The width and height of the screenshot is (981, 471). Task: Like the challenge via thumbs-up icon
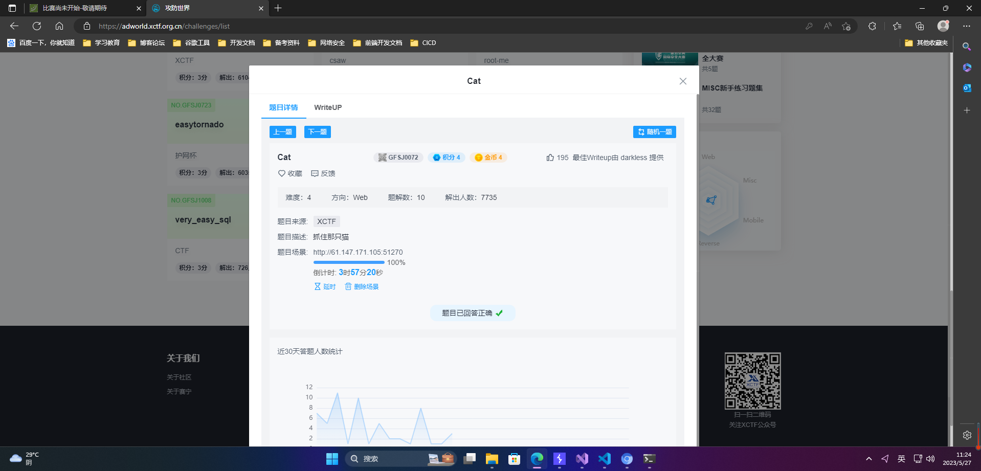(x=550, y=158)
